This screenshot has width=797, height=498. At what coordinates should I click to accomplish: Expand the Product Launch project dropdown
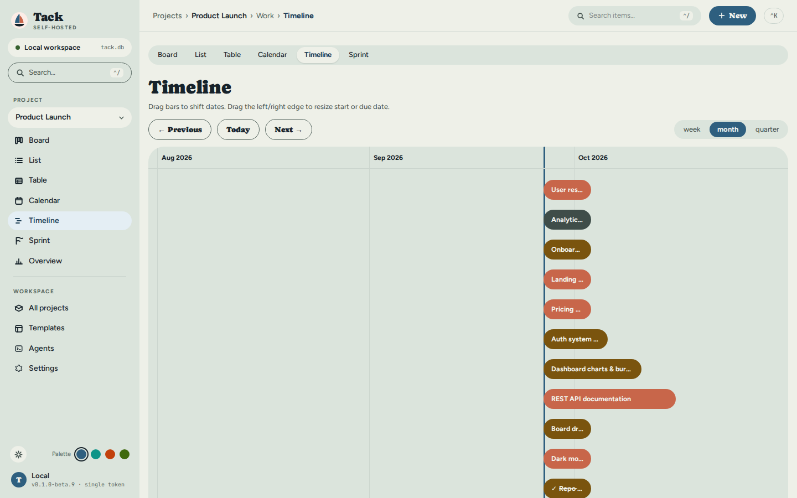(70, 117)
